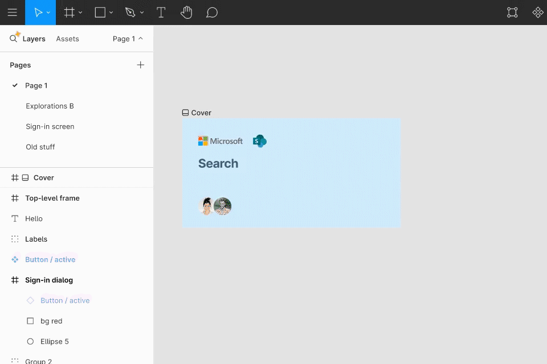Select the Labels group layer
Image resolution: width=547 pixels, height=364 pixels.
76,239
